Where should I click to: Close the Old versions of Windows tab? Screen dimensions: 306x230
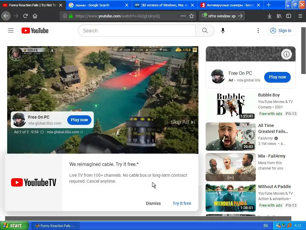(x=192, y=5)
